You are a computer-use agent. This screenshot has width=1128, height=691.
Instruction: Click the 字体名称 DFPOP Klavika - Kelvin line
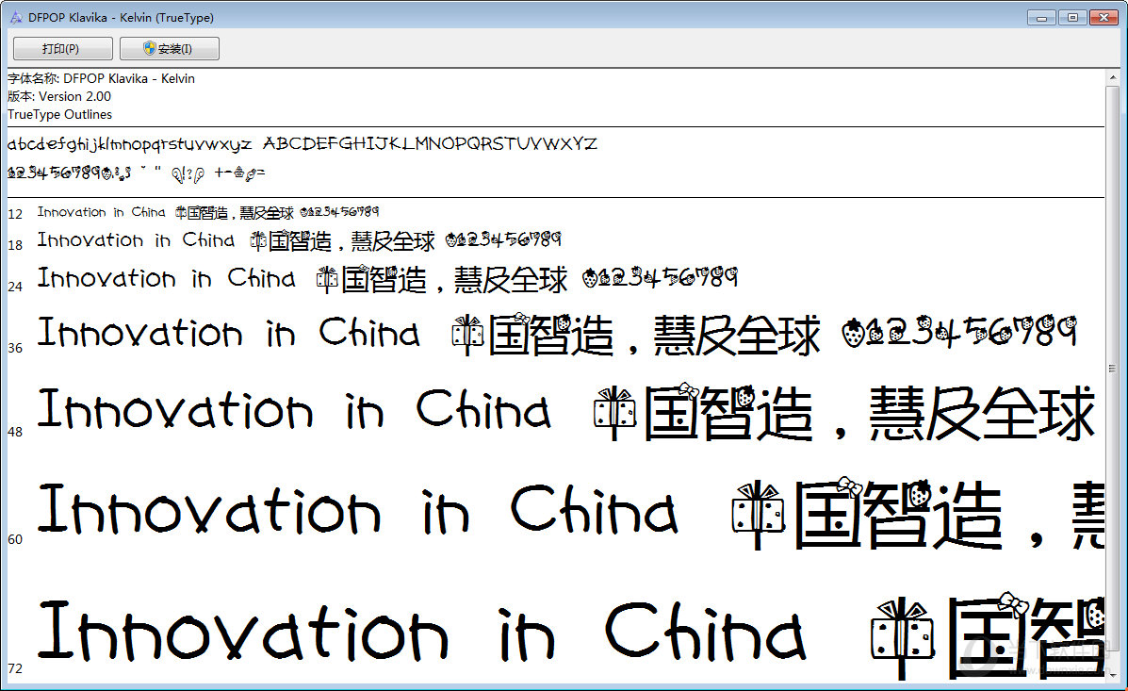102,78
